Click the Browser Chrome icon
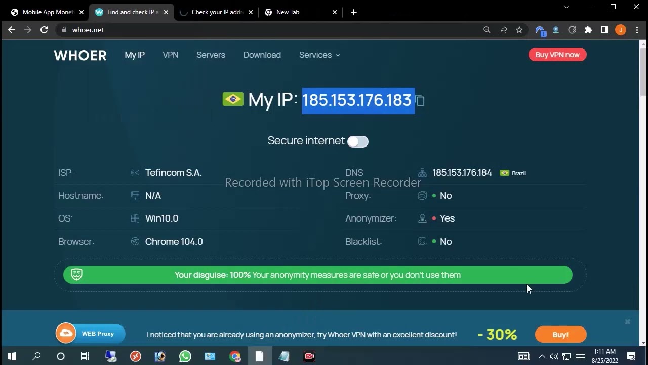 pos(135,242)
